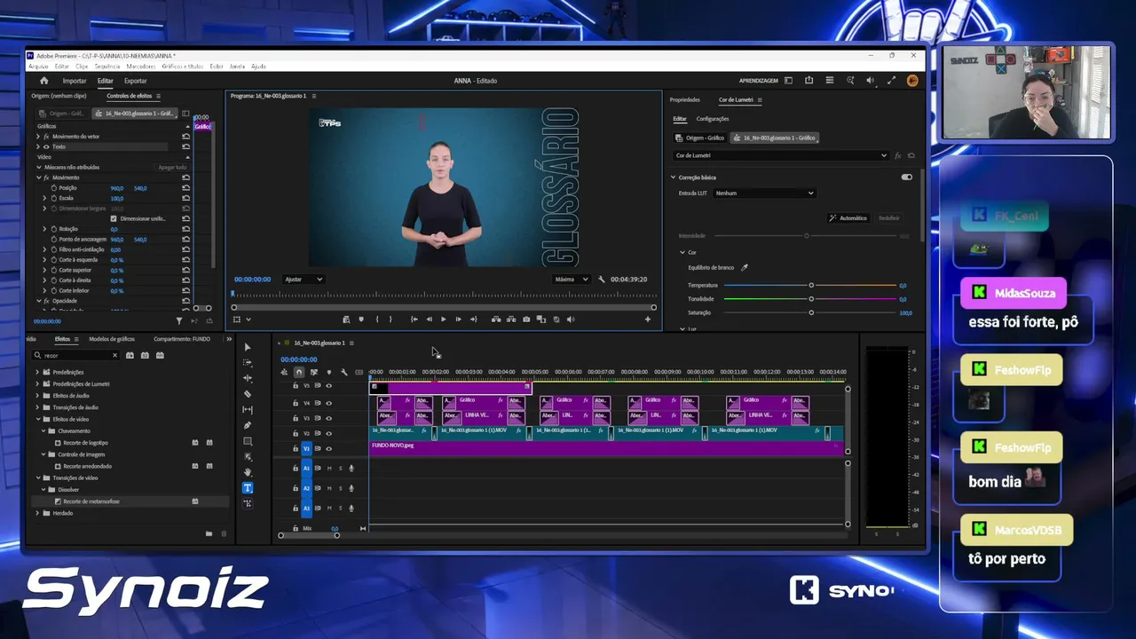Expand the Predefinições folder

click(37, 373)
